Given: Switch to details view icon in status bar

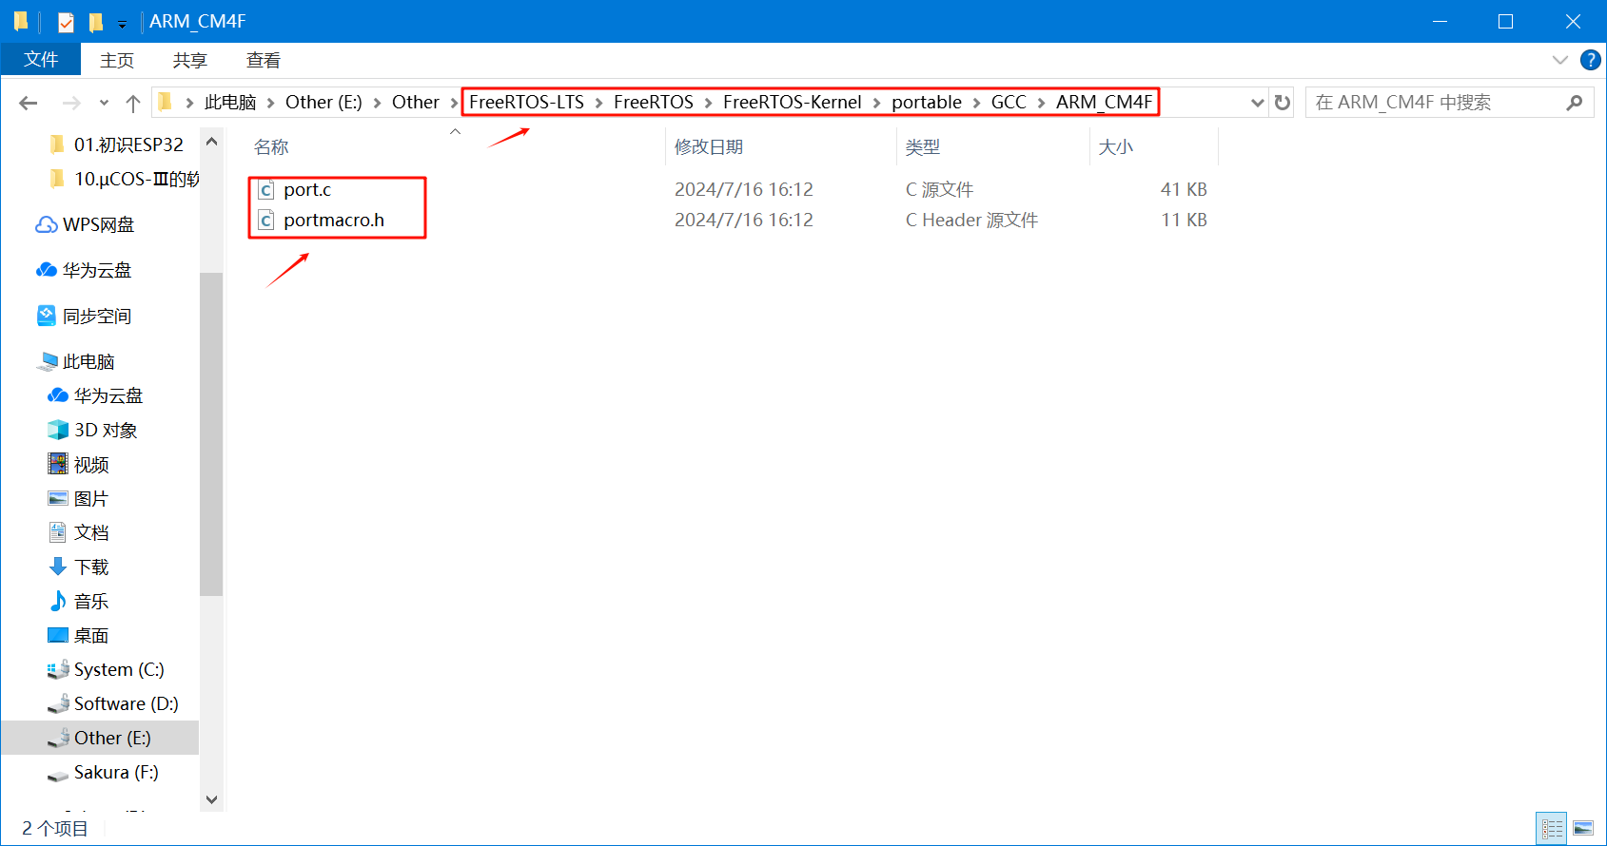Looking at the screenshot, I should pos(1552,828).
